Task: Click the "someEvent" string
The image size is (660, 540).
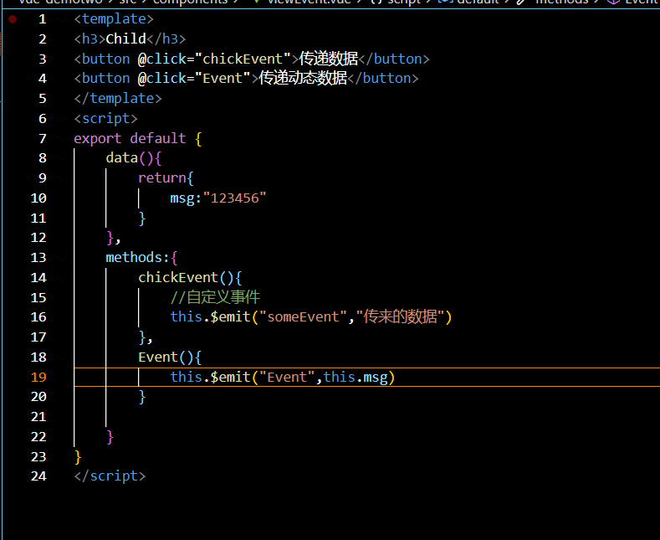Action: click(303, 317)
